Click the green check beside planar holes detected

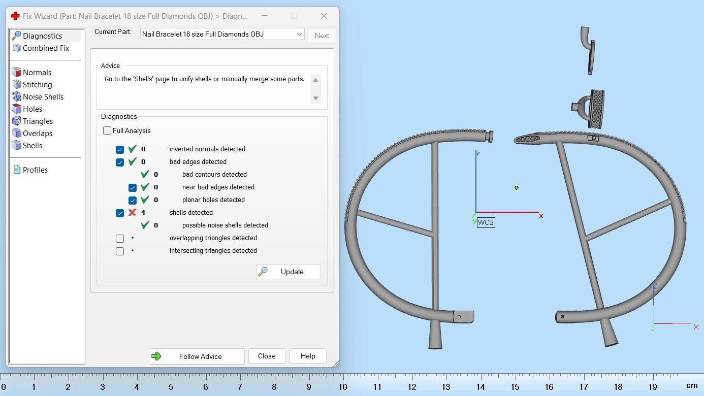(x=145, y=200)
